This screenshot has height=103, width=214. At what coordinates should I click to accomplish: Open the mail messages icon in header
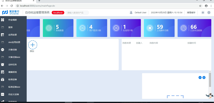[x=203, y=13]
